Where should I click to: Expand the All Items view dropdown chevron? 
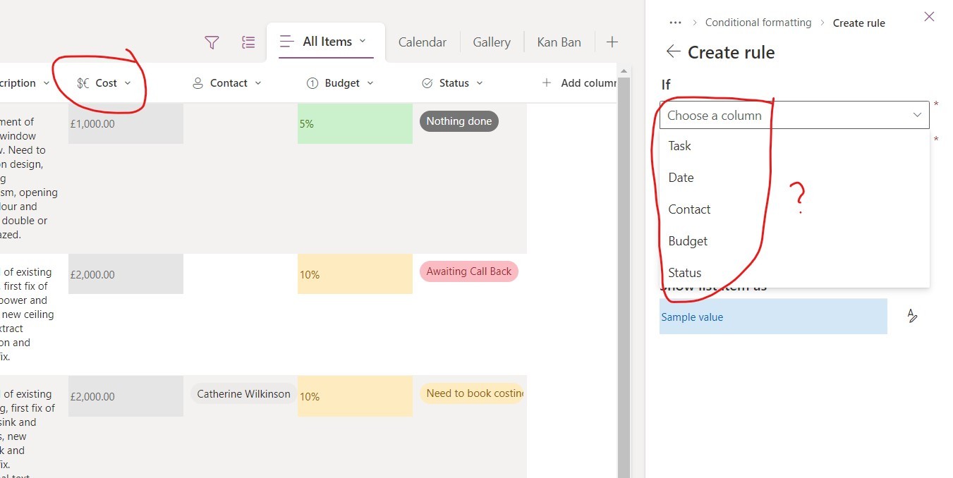pyautogui.click(x=363, y=41)
